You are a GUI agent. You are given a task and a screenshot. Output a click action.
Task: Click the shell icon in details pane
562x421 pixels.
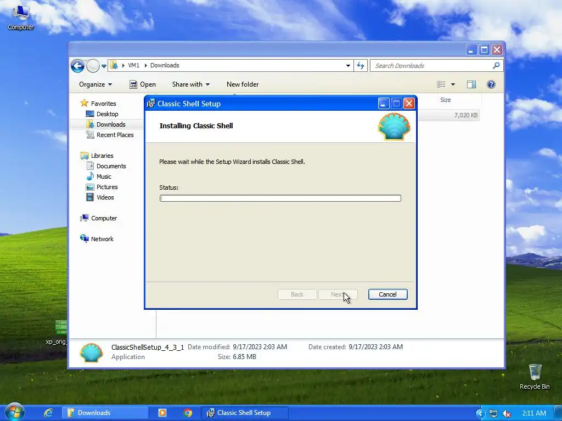coord(92,352)
